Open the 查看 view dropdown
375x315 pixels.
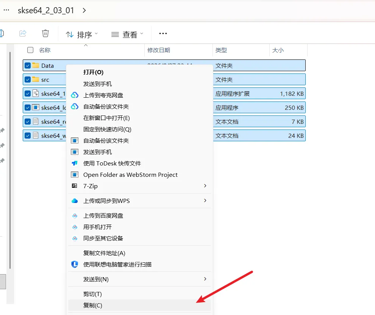pyautogui.click(x=127, y=35)
